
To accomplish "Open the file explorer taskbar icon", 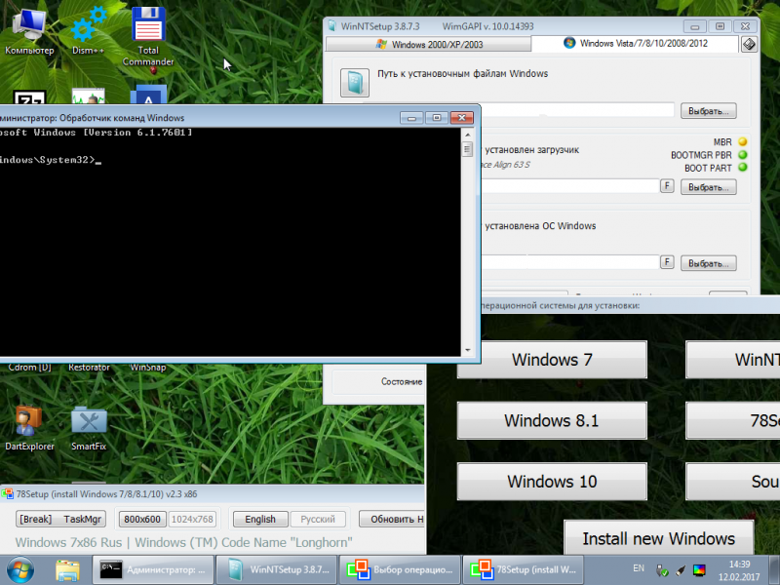I will tap(67, 570).
